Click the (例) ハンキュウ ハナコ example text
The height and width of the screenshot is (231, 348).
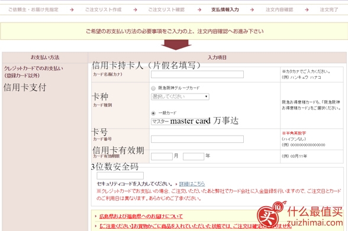pyautogui.click(x=301, y=77)
